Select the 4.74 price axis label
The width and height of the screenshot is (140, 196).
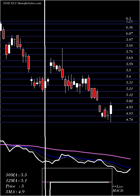[129, 120]
